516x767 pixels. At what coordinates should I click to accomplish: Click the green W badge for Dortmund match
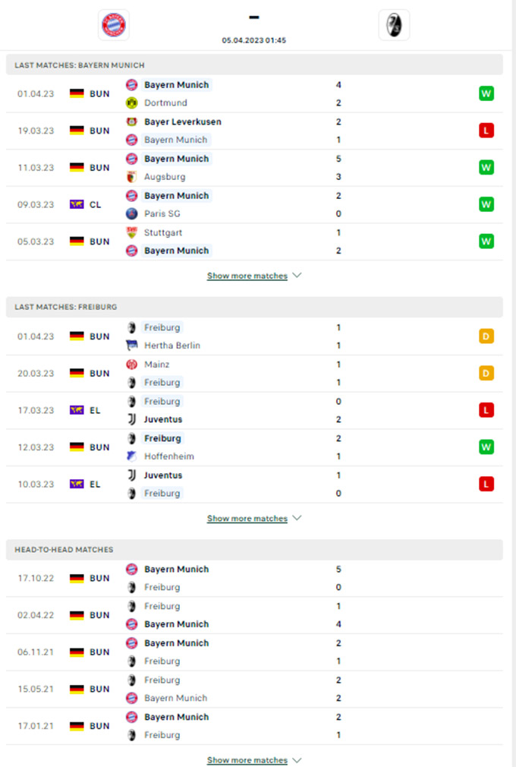pos(486,93)
